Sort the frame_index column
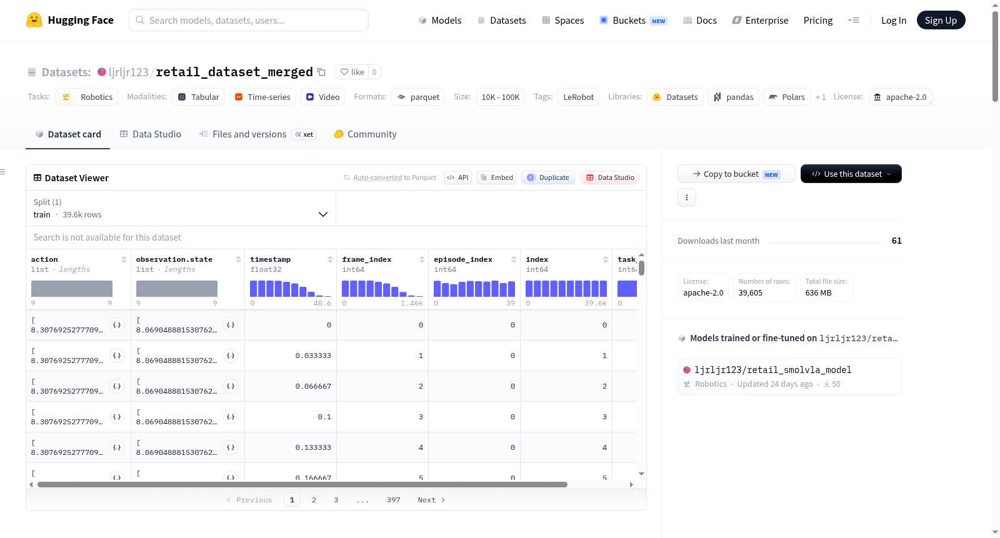This screenshot has width=1000, height=538. click(422, 259)
